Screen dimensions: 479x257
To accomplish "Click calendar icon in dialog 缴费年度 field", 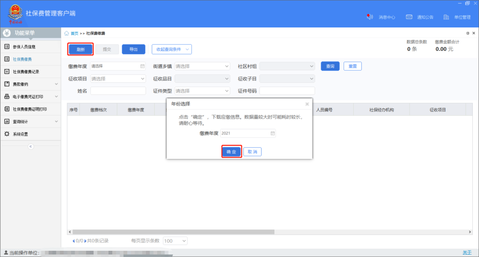I will [x=273, y=133].
